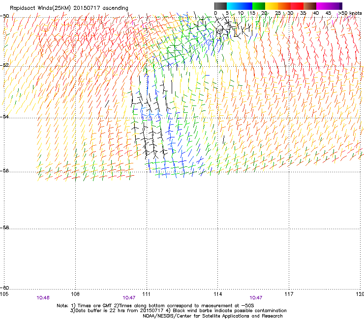Click the 117 longitude axis label
The height and width of the screenshot is (319, 364).
289,294
